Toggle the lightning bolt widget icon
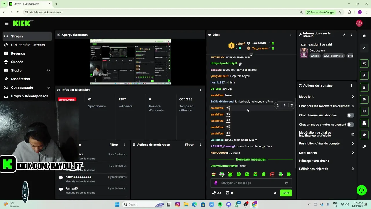371x209 pixels. (364, 75)
